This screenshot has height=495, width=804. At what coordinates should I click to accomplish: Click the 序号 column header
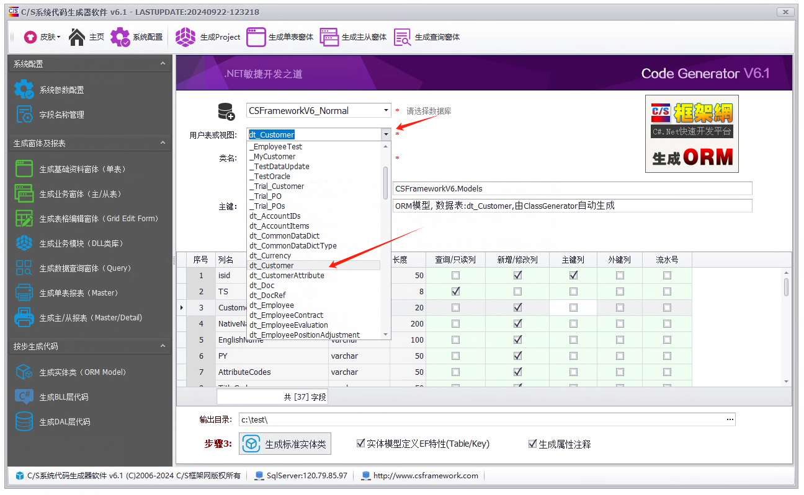pyautogui.click(x=200, y=260)
